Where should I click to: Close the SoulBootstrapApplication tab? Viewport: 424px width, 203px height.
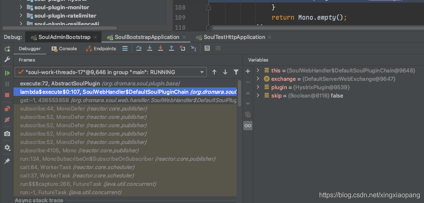coord(184,37)
